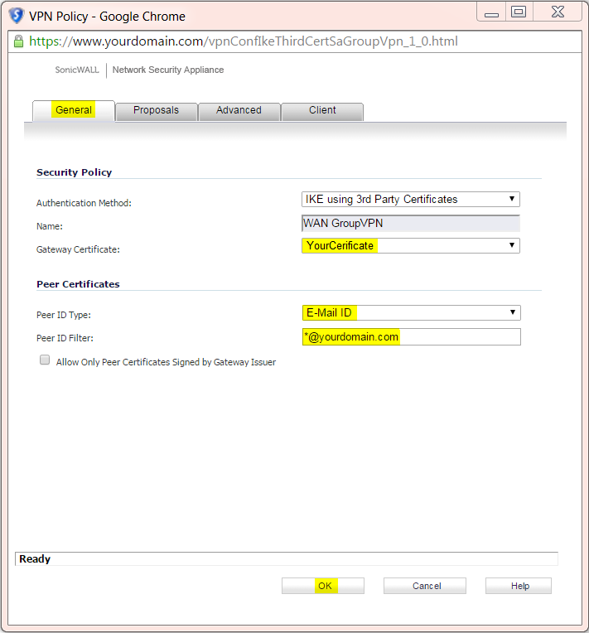Screen dimensions: 589x633
Task: Click the OK button
Action: tap(323, 586)
